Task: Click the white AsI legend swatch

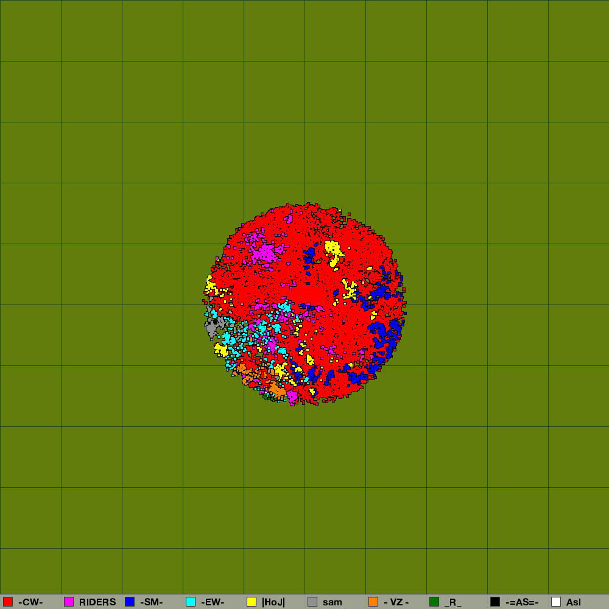Action: (x=556, y=602)
